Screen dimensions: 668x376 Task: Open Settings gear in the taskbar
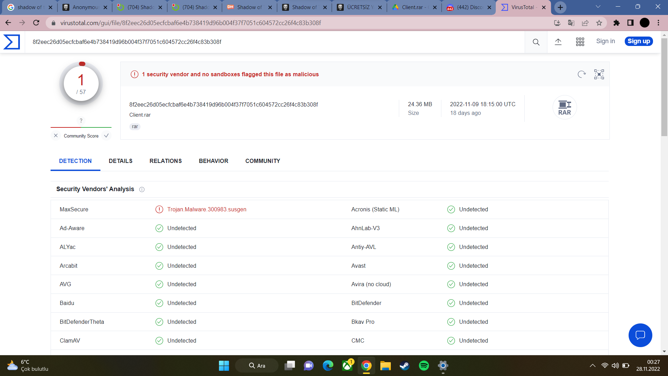point(443,366)
